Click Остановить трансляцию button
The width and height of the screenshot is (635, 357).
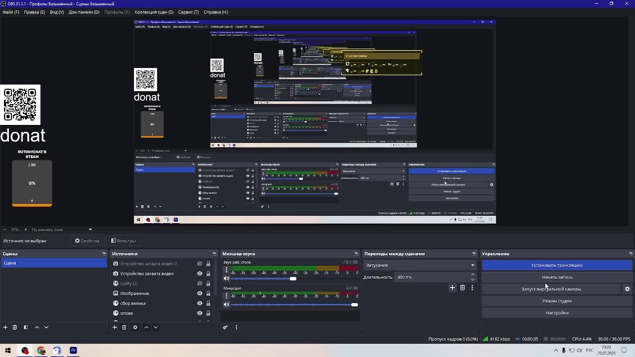click(x=557, y=265)
